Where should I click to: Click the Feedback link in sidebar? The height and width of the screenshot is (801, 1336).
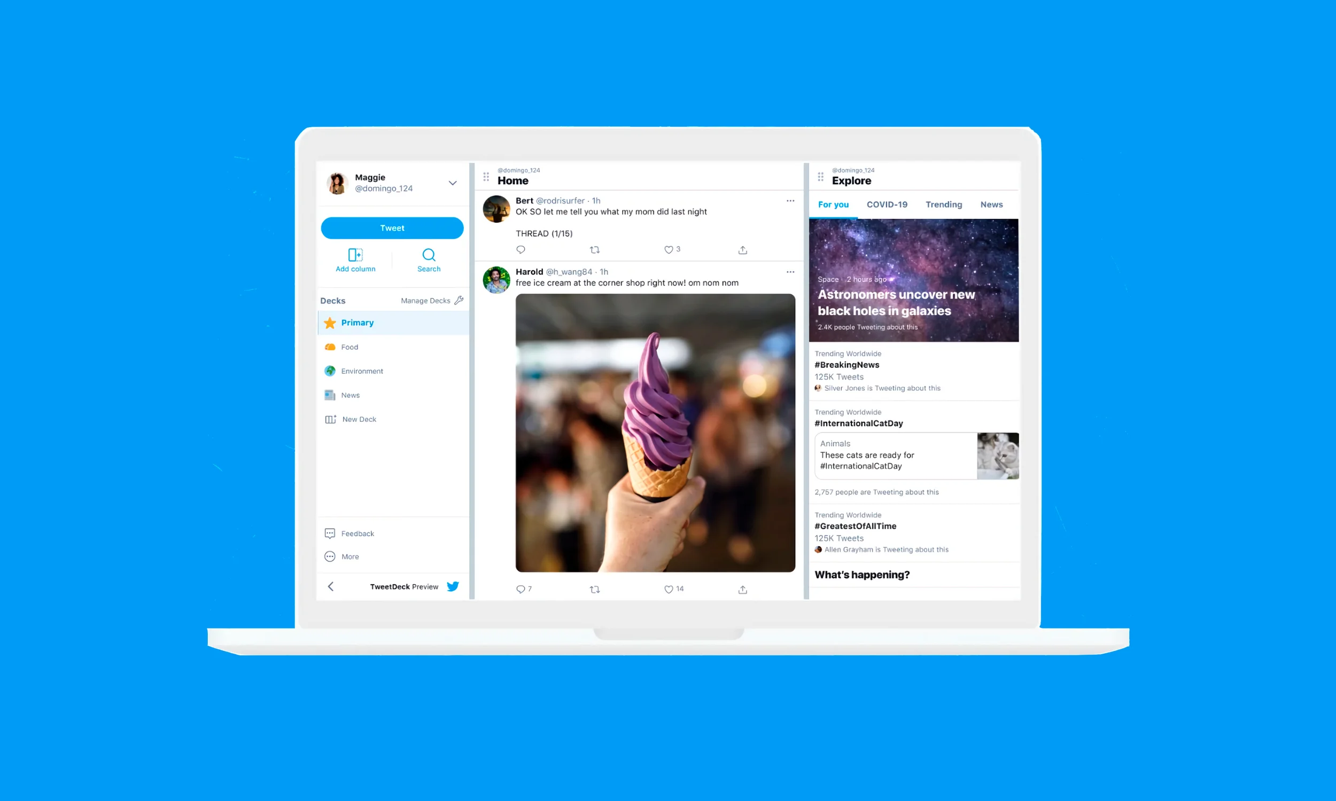pyautogui.click(x=358, y=533)
